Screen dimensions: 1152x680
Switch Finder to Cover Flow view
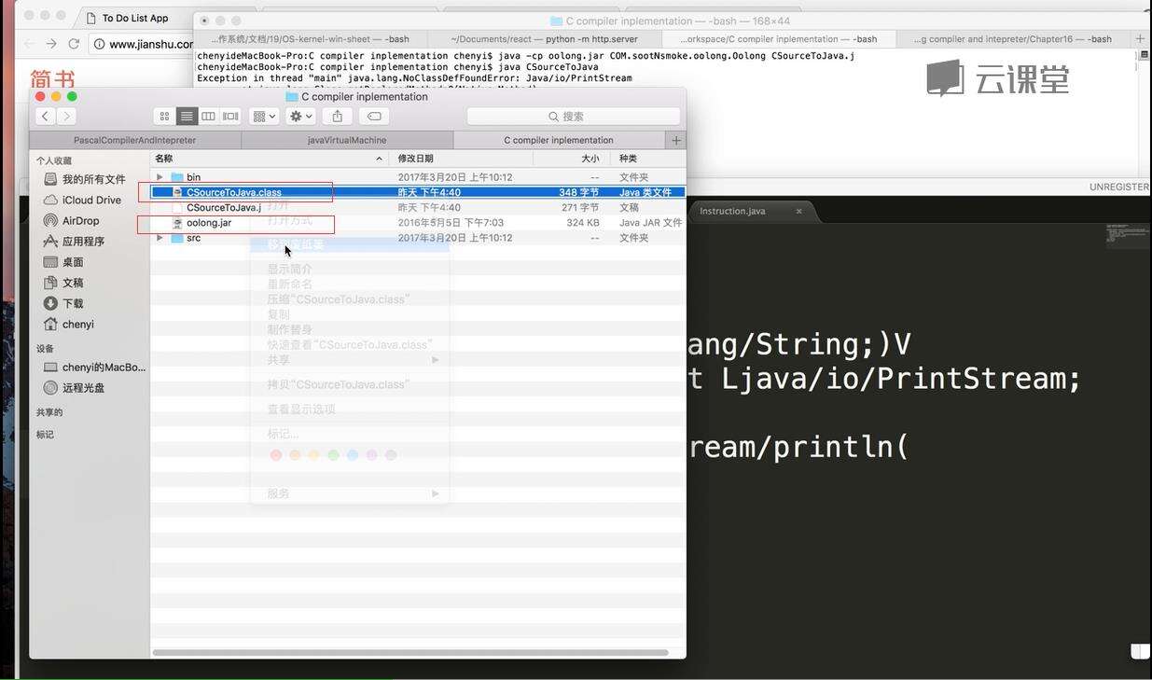[x=230, y=117]
